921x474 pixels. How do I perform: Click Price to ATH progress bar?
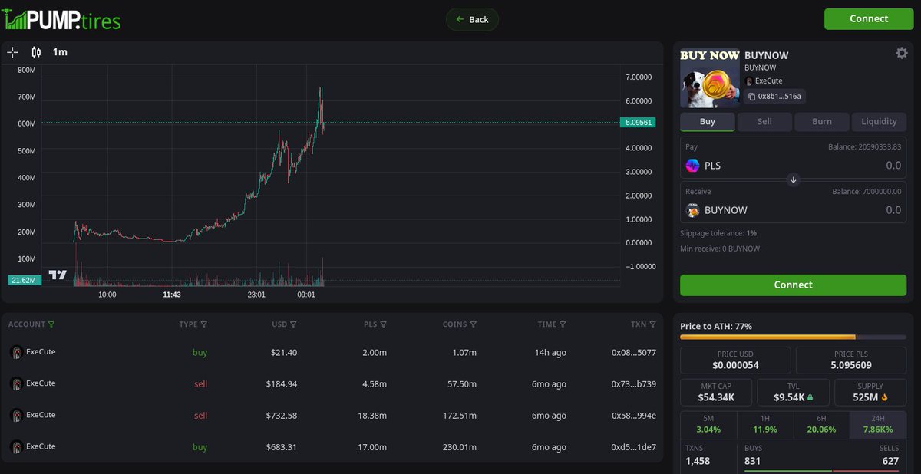(x=793, y=337)
